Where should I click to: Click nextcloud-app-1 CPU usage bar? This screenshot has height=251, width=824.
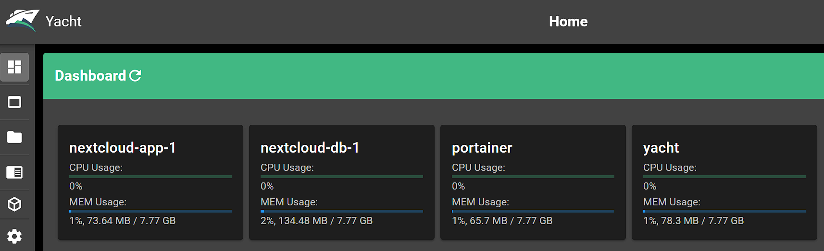(150, 177)
